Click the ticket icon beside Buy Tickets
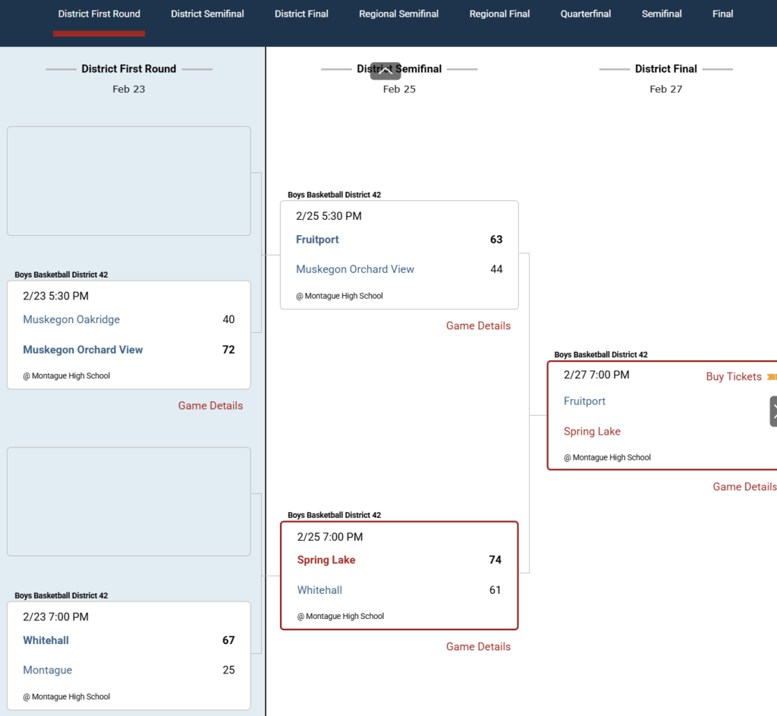777x716 pixels. point(772,377)
